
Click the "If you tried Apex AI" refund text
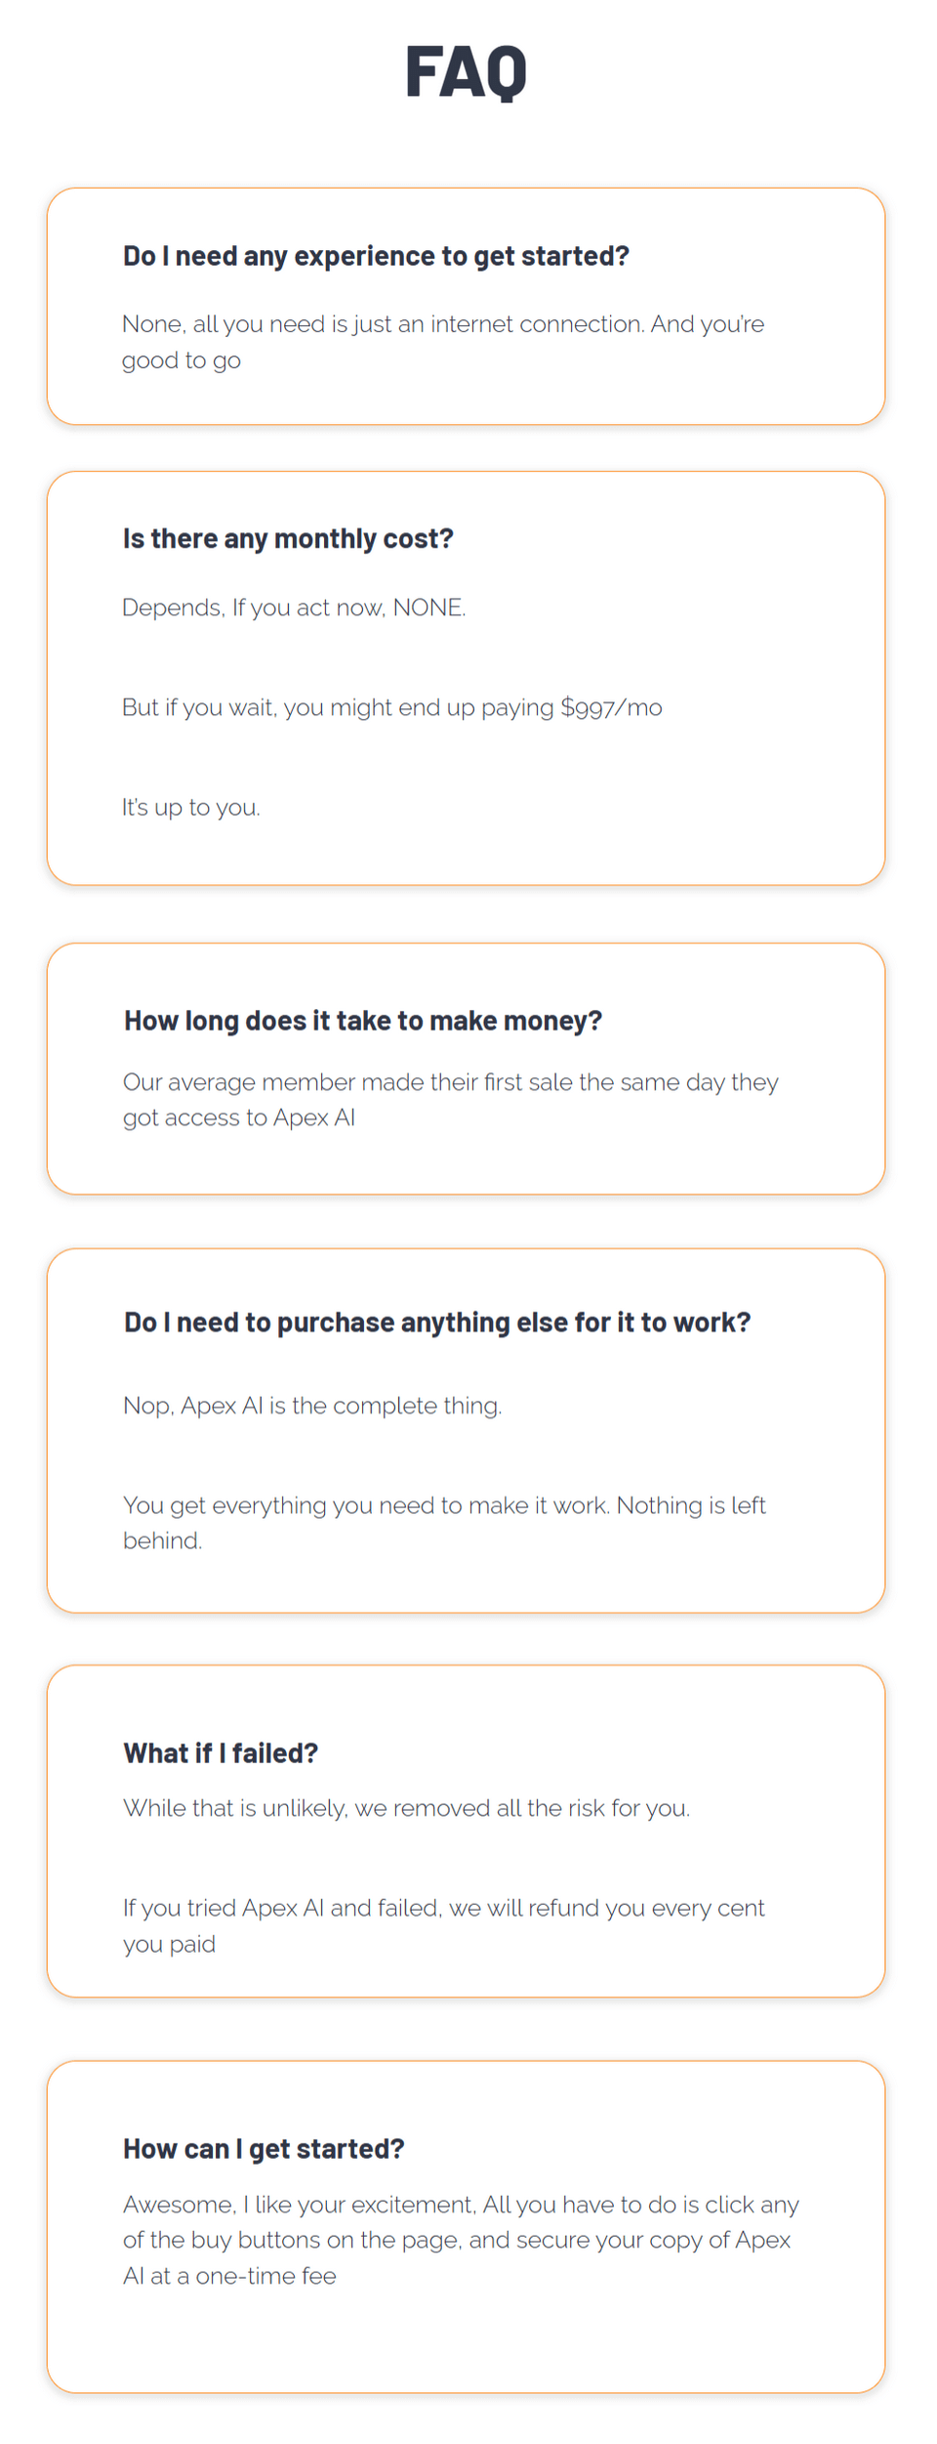pos(443,1908)
